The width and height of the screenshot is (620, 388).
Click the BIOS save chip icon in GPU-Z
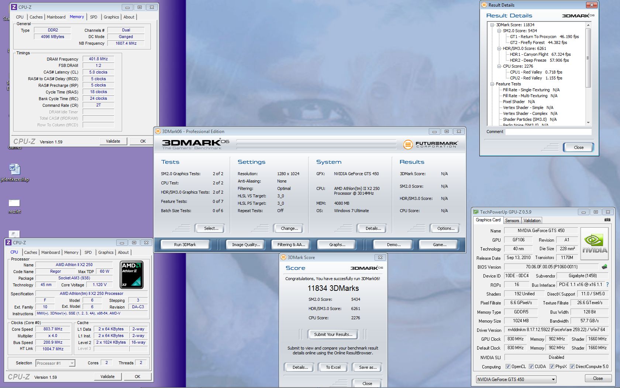[604, 266]
